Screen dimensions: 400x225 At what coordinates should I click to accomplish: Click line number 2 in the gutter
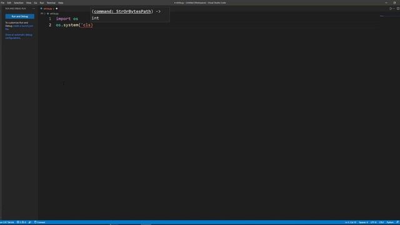(x=50, y=25)
